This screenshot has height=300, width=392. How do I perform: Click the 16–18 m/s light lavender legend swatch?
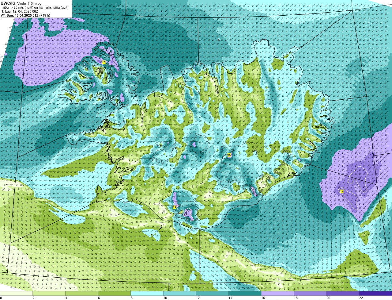tap(277, 294)
